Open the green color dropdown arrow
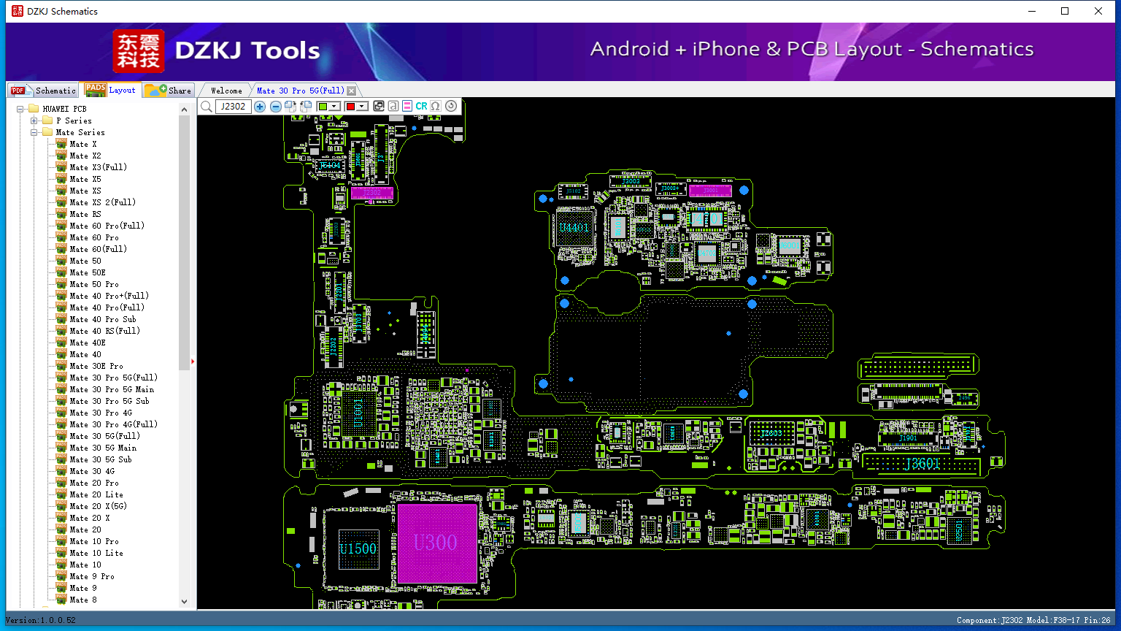 [334, 107]
